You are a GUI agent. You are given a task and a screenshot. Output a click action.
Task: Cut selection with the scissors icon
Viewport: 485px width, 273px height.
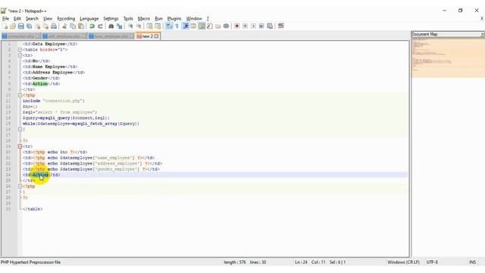point(64,27)
